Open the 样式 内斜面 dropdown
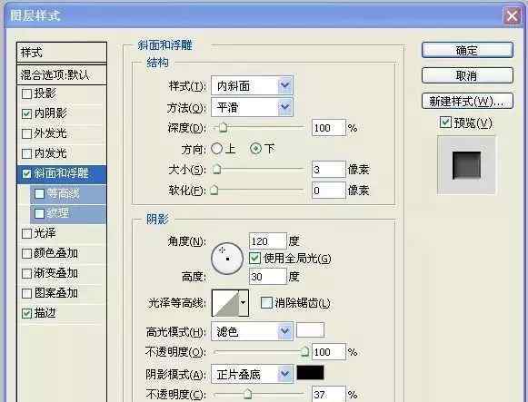This screenshot has height=402, width=528. click(x=252, y=86)
